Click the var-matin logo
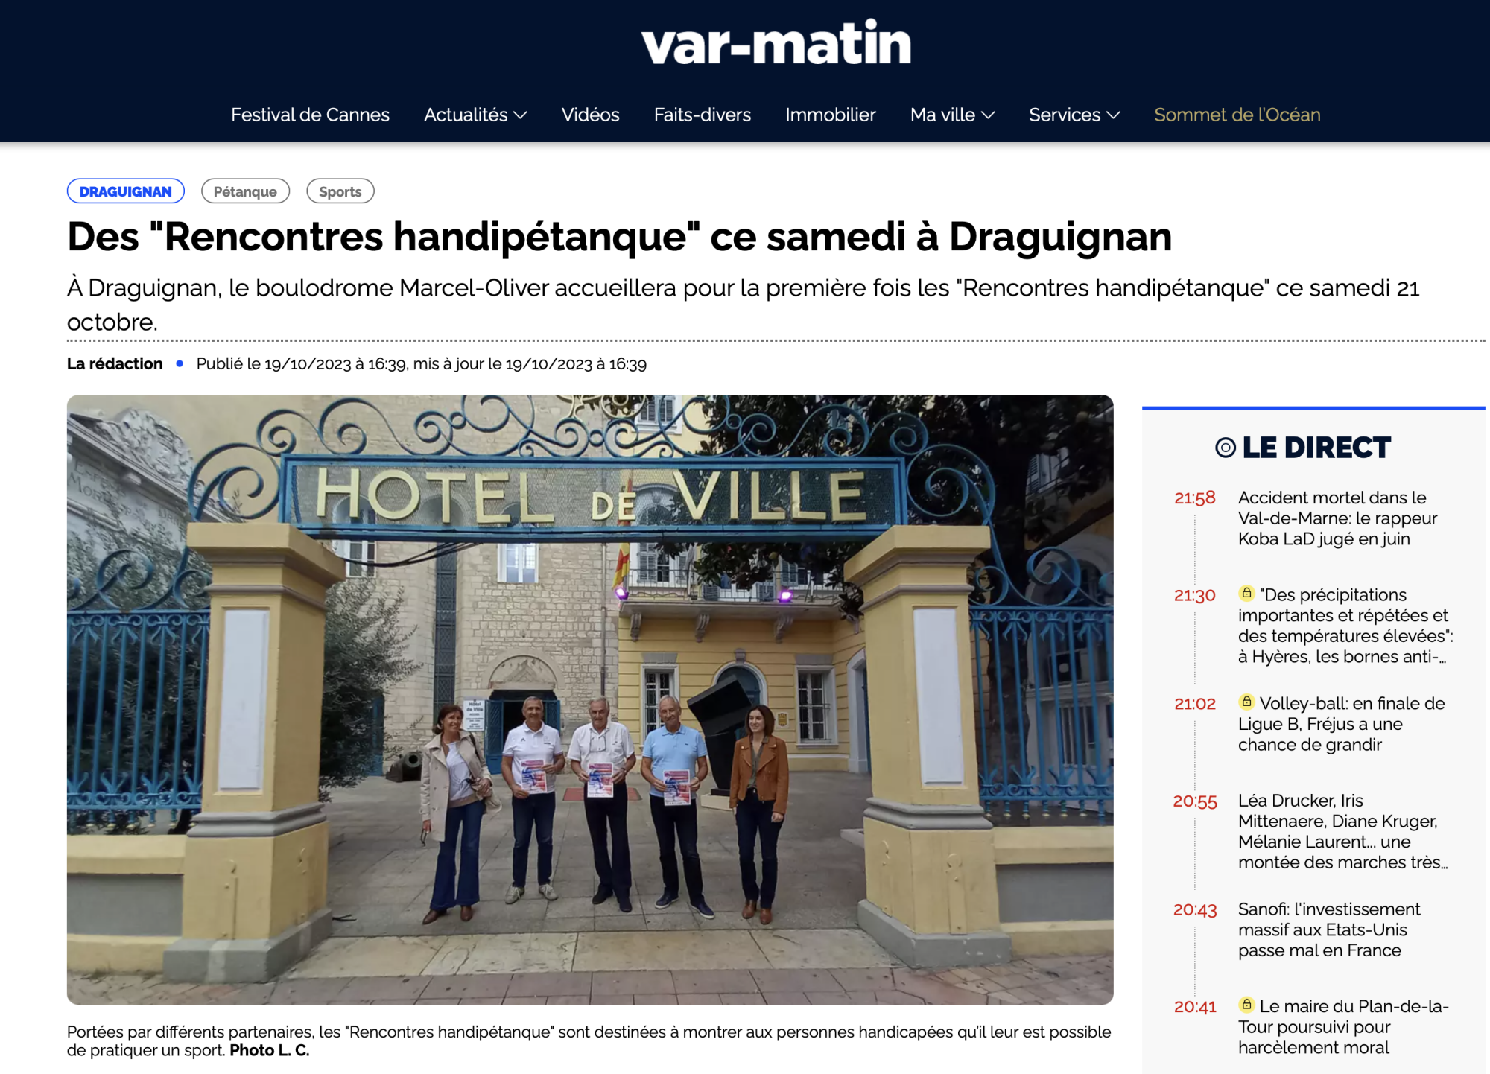The height and width of the screenshot is (1074, 1490). click(776, 42)
